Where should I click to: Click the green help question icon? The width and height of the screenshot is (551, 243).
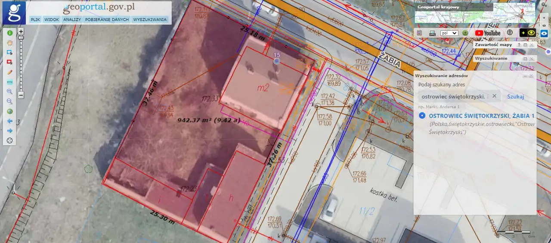pyautogui.click(x=465, y=33)
